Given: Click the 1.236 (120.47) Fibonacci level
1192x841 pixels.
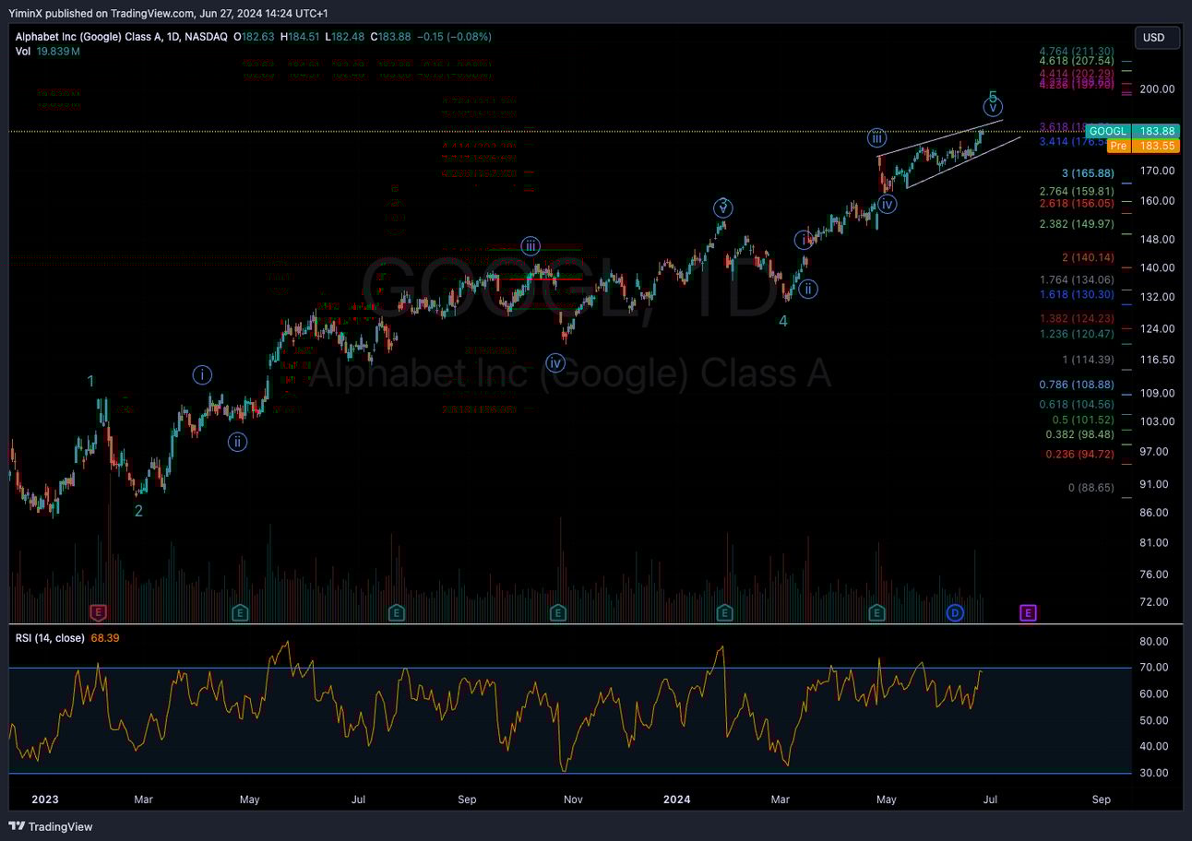Looking at the screenshot, I should (x=1077, y=334).
